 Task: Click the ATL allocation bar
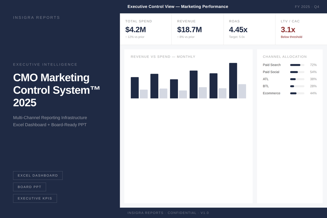coord(297,79)
